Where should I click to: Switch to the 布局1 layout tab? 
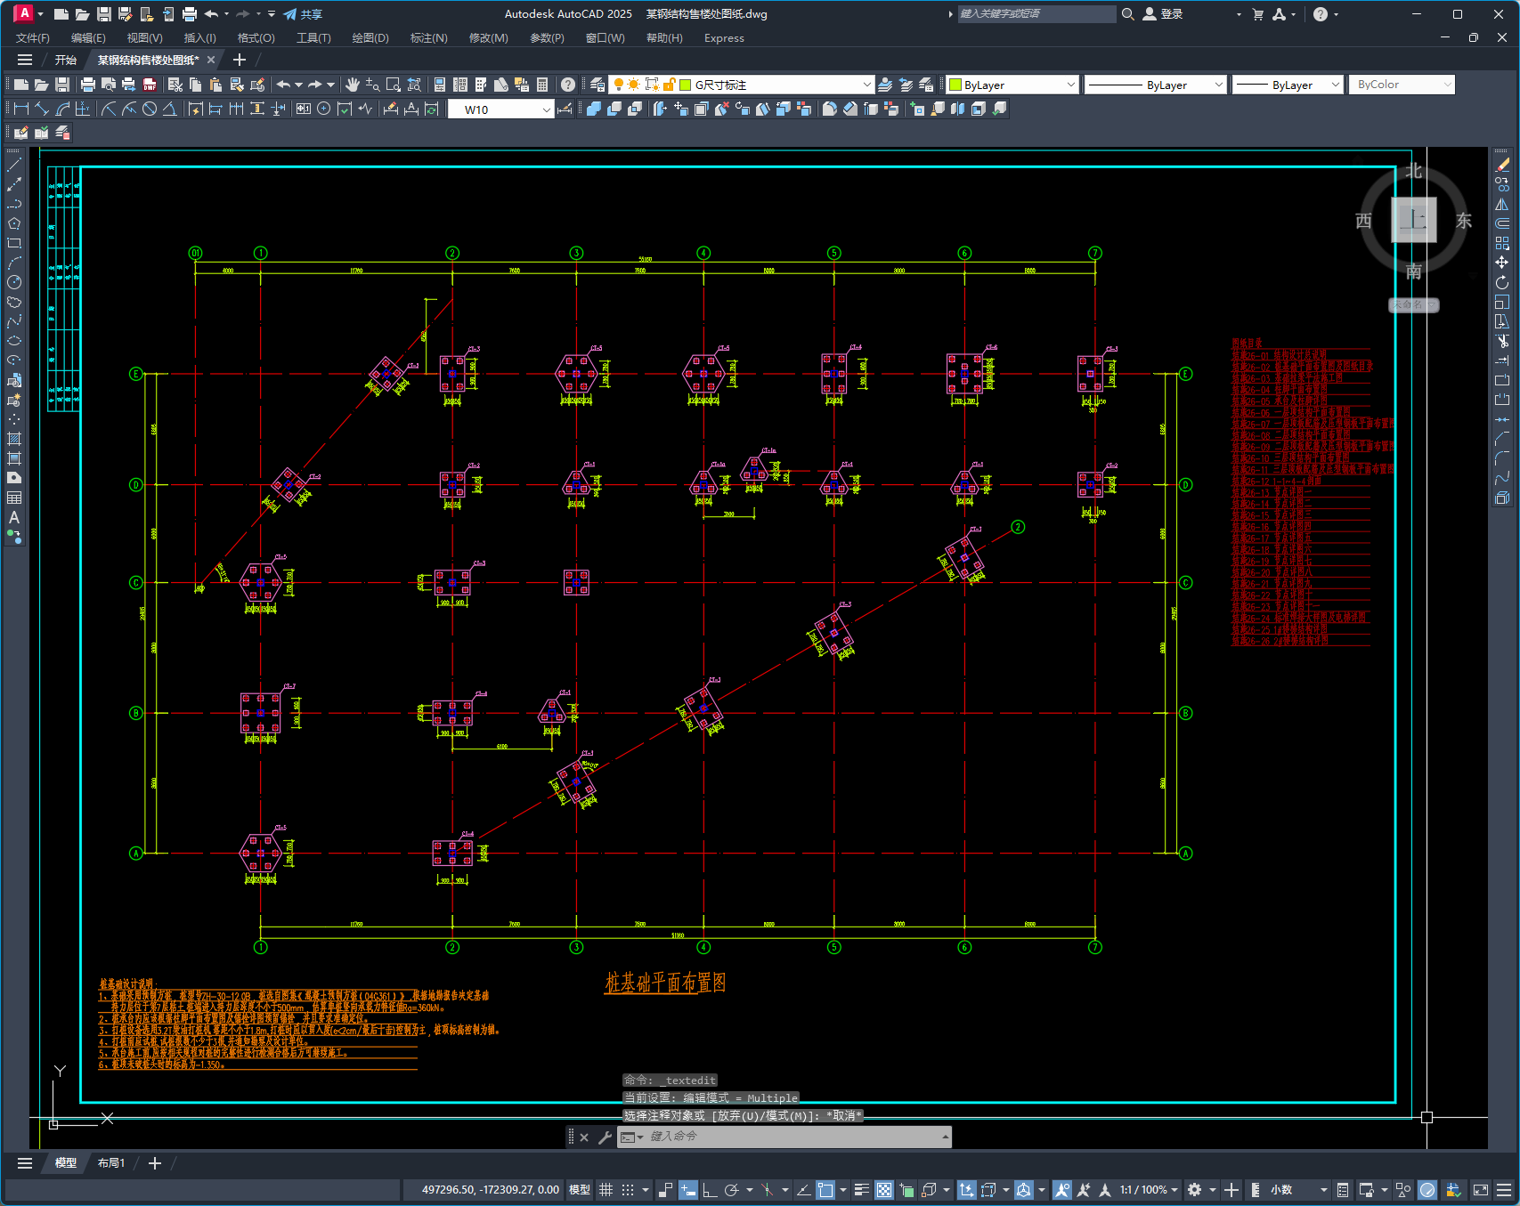111,1163
